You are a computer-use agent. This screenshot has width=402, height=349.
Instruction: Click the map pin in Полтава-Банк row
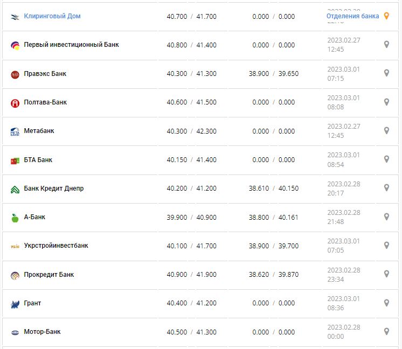point(386,102)
